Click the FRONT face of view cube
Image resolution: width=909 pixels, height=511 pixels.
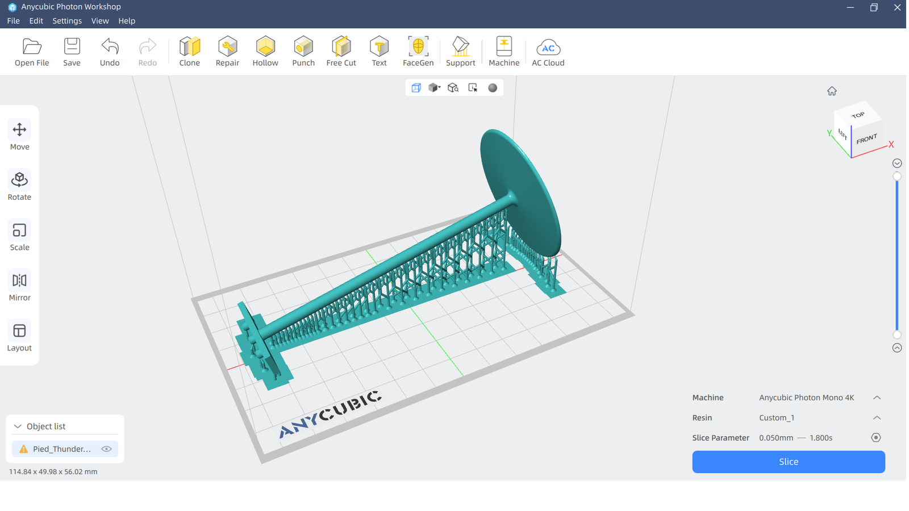[866, 140]
